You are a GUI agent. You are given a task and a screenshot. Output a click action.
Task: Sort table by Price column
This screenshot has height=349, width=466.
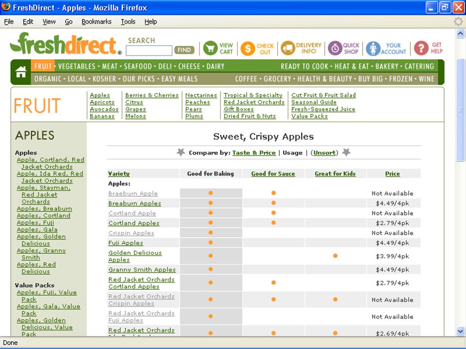392,174
